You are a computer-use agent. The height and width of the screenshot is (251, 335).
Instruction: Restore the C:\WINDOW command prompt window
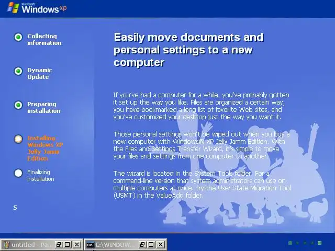[x=142, y=245]
